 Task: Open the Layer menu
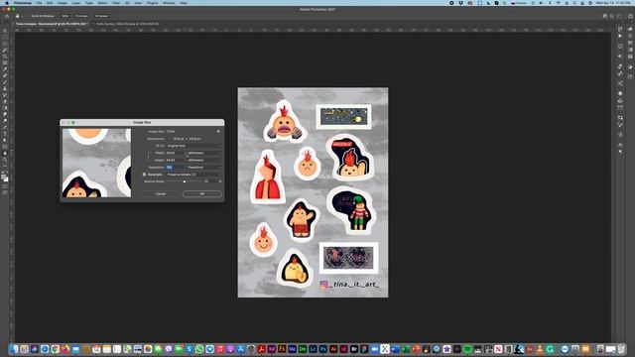(75, 3)
